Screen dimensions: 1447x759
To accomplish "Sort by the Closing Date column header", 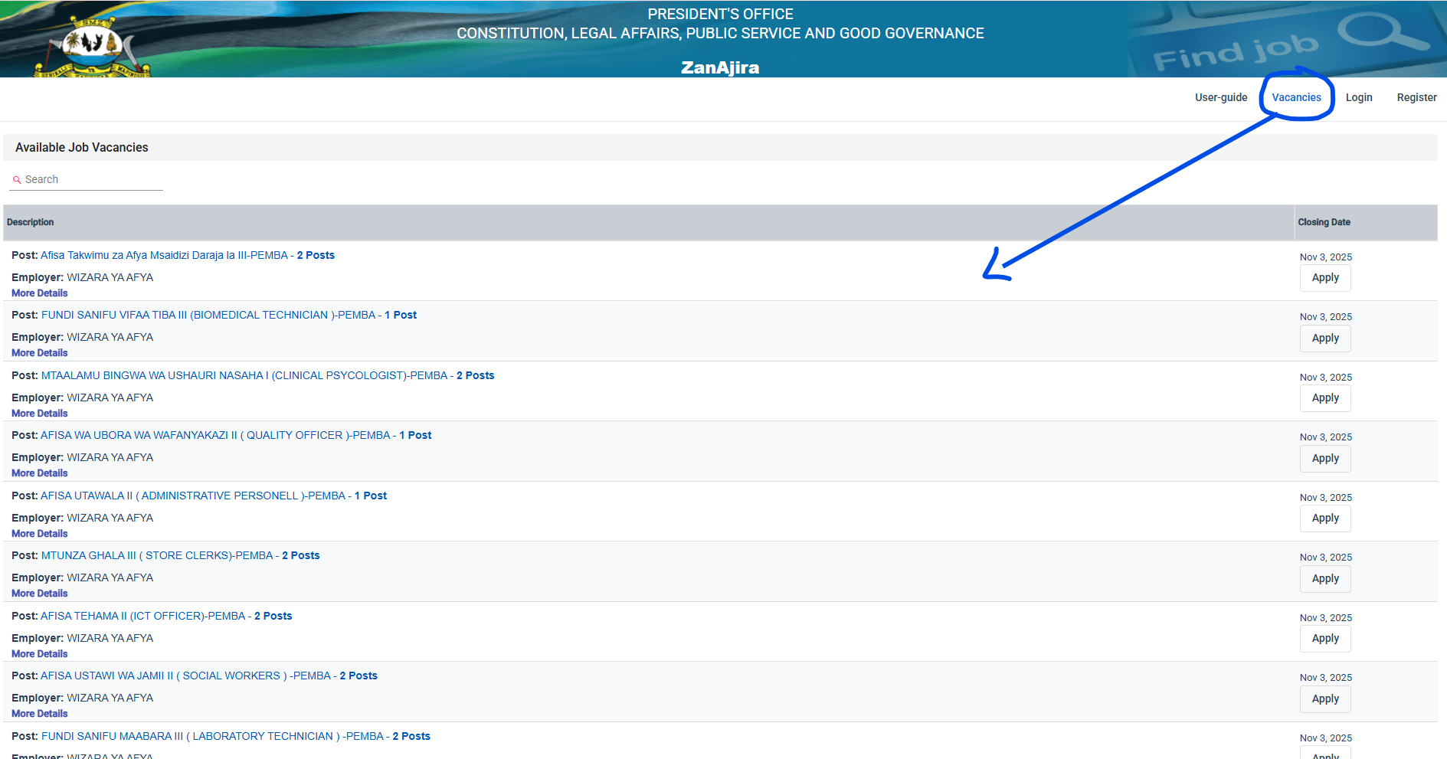I will 1324,222.
